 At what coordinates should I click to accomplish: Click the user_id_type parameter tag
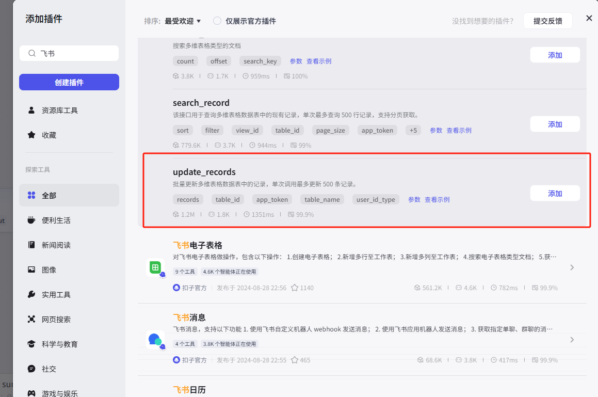376,199
